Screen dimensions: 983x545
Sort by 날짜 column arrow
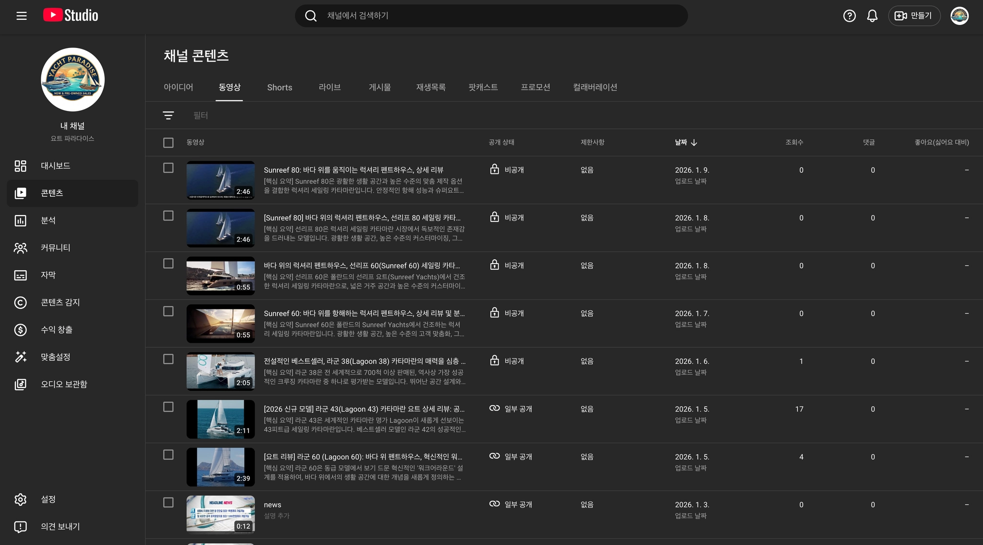pyautogui.click(x=694, y=143)
